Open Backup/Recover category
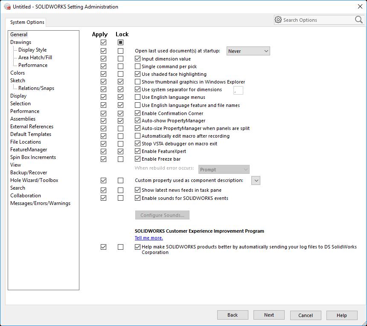Viewport: 367px width, 326px height. 29,173
